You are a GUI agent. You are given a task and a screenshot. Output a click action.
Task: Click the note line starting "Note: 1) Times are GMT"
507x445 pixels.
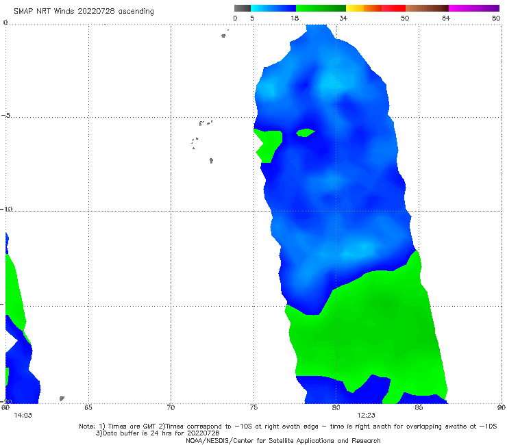point(288,427)
